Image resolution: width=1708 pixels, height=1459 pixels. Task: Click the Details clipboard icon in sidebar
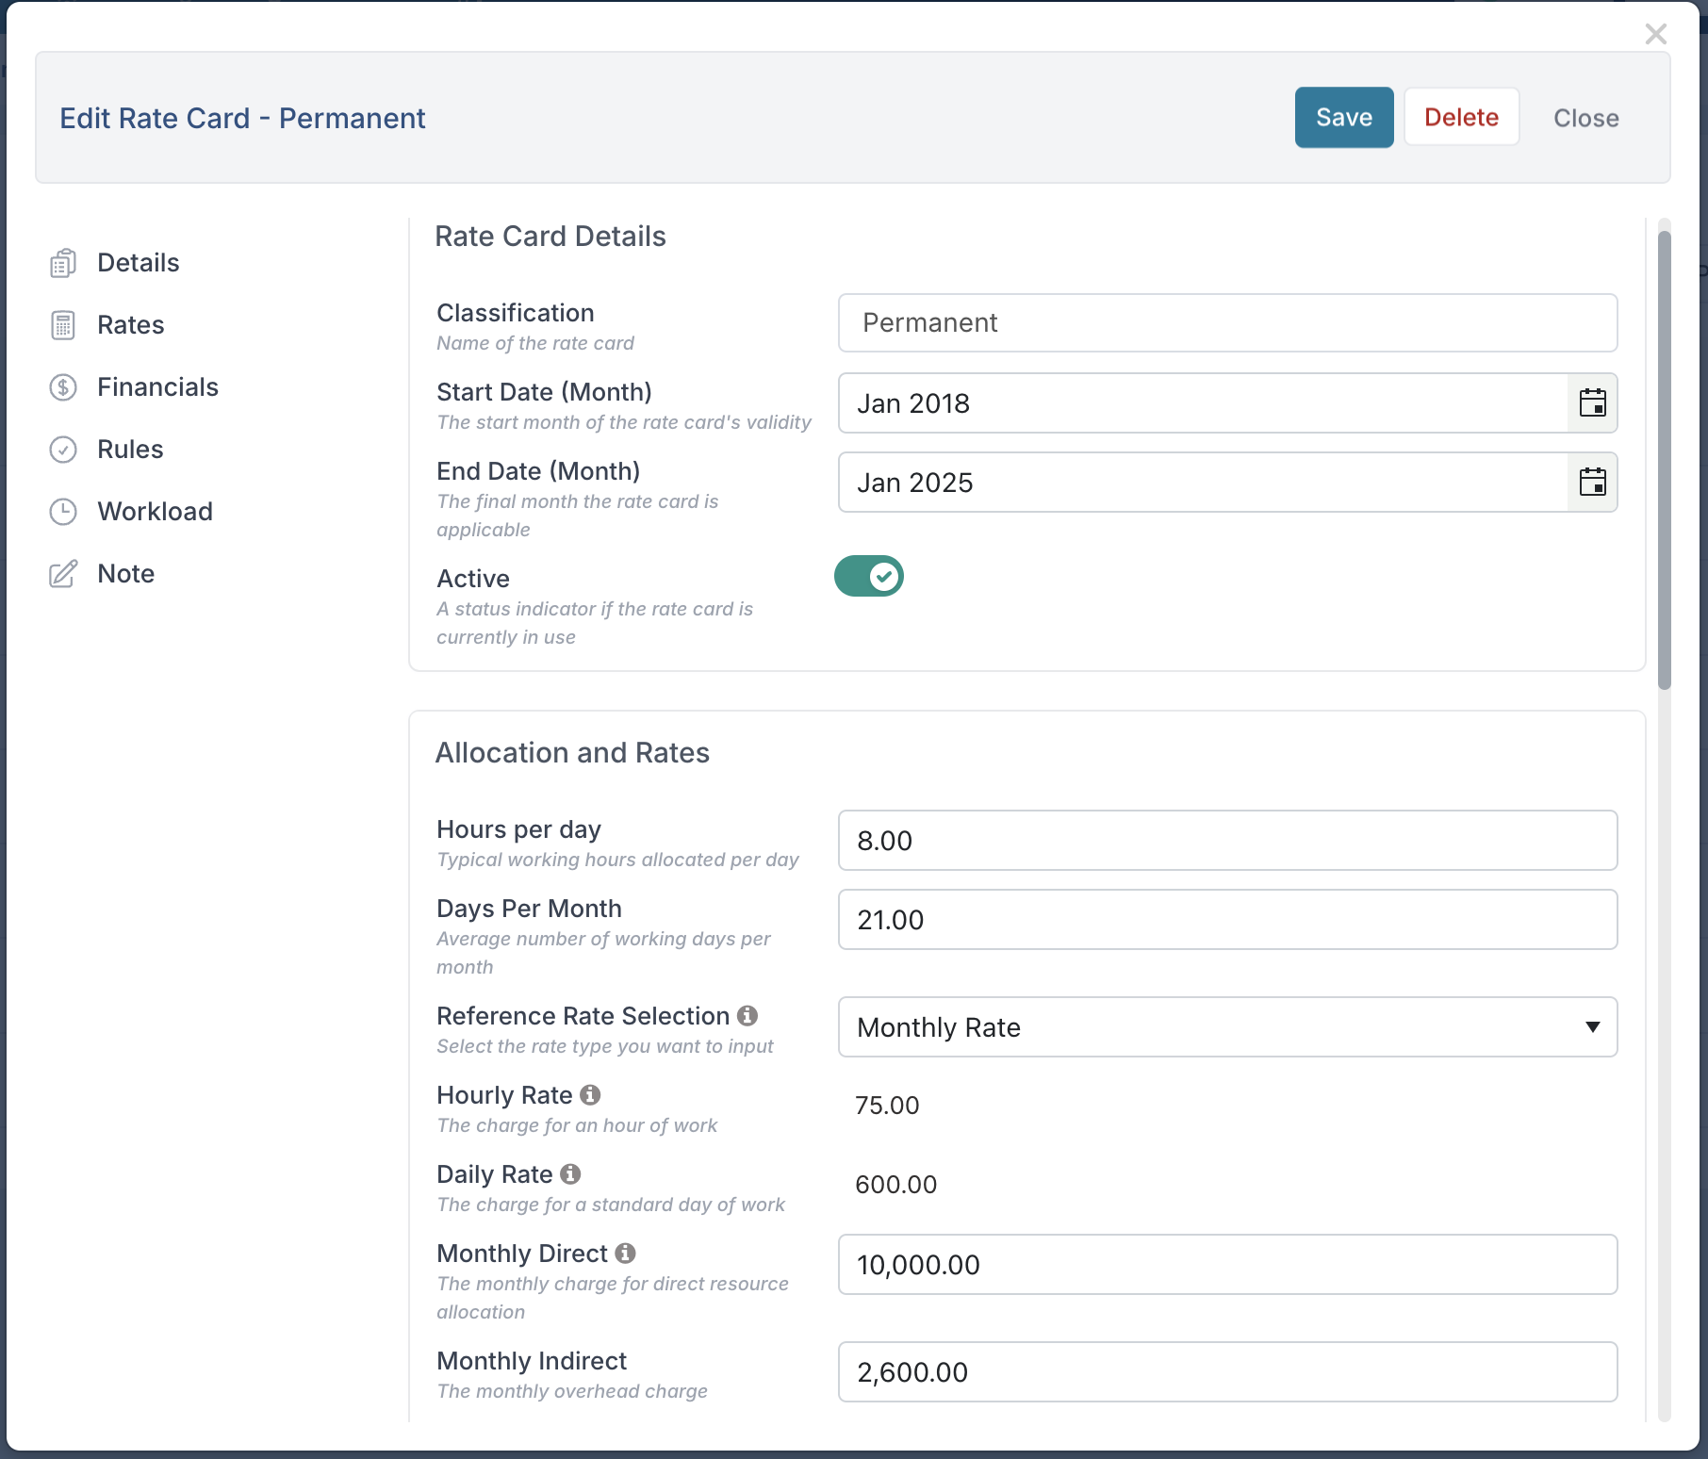pyautogui.click(x=63, y=263)
